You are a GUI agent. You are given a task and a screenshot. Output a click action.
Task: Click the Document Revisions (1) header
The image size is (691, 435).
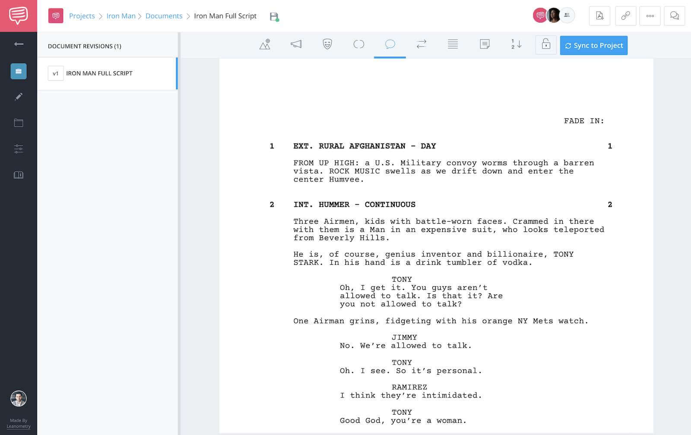pos(85,46)
